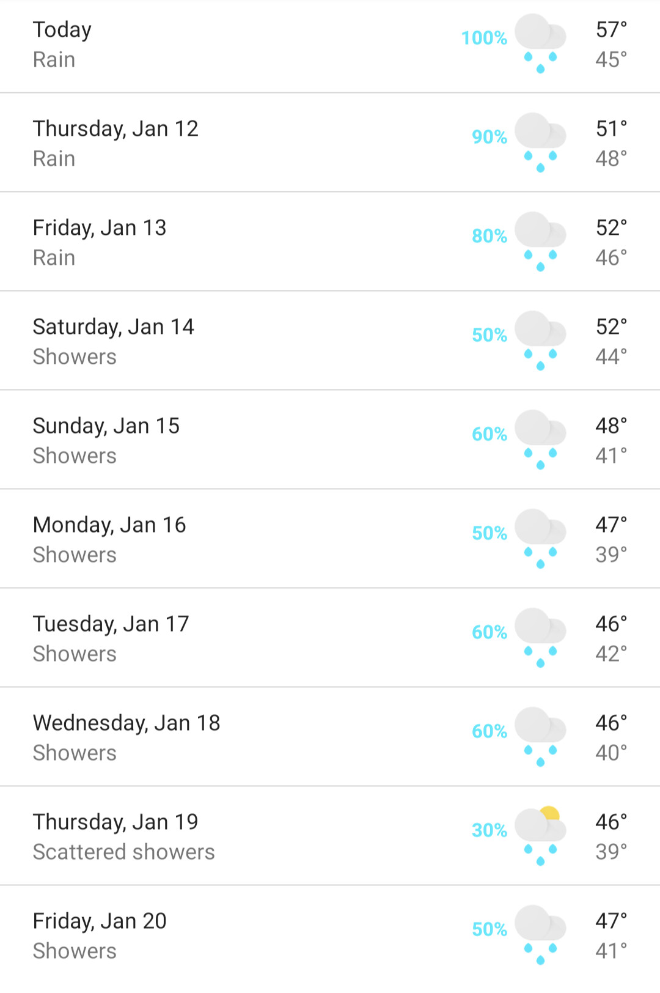The width and height of the screenshot is (660, 993).
Task: Select the Friday, Jan 13 day label
Action: click(100, 228)
